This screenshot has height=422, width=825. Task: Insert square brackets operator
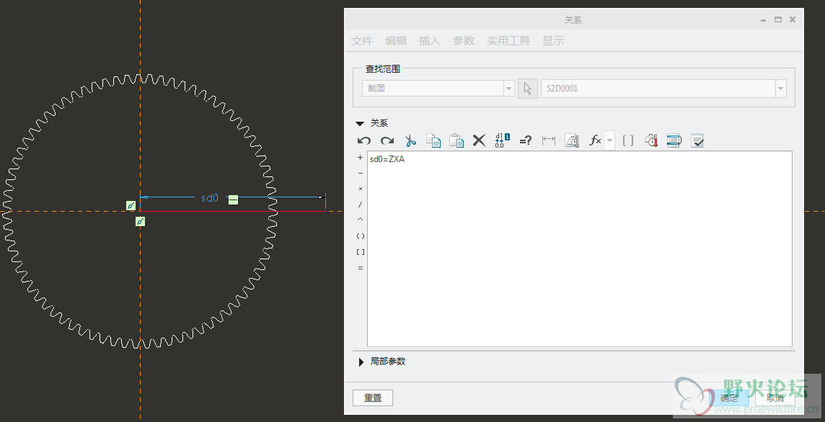[x=361, y=252]
